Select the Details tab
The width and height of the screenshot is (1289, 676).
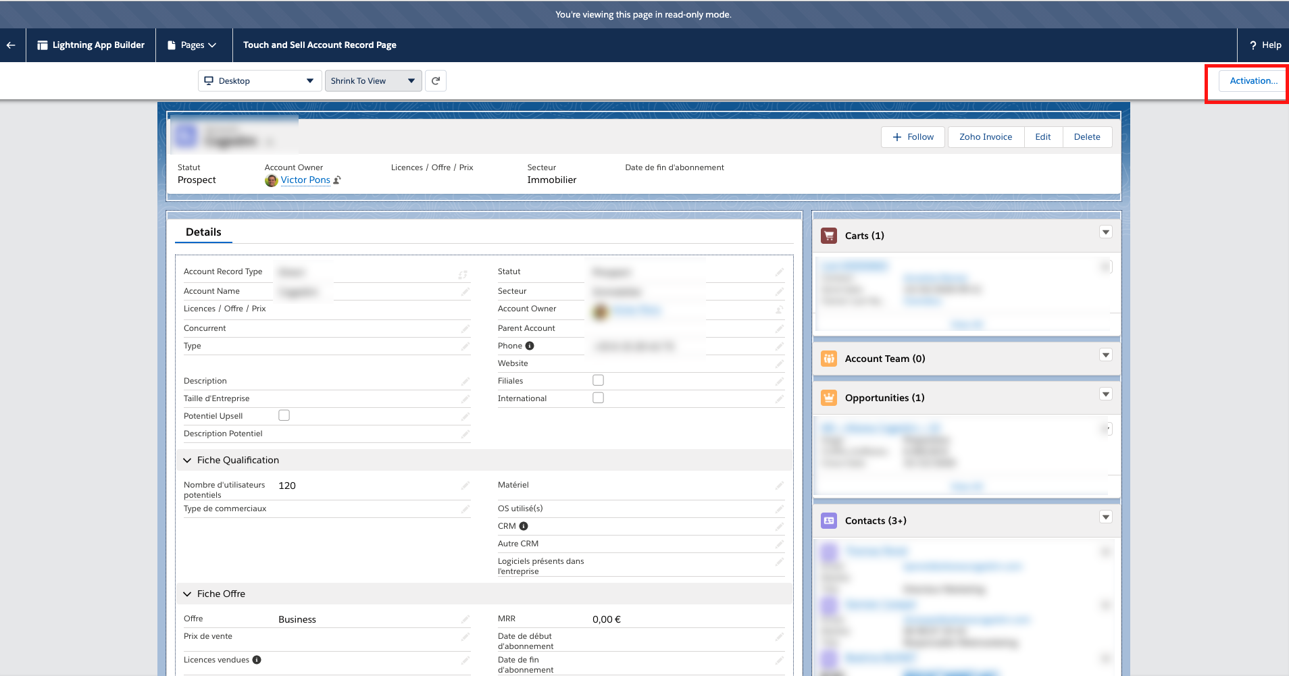tap(203, 232)
